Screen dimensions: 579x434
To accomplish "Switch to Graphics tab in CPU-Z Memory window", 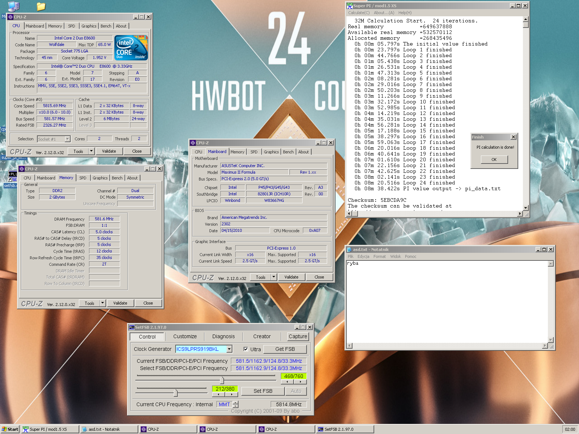I will [100, 178].
